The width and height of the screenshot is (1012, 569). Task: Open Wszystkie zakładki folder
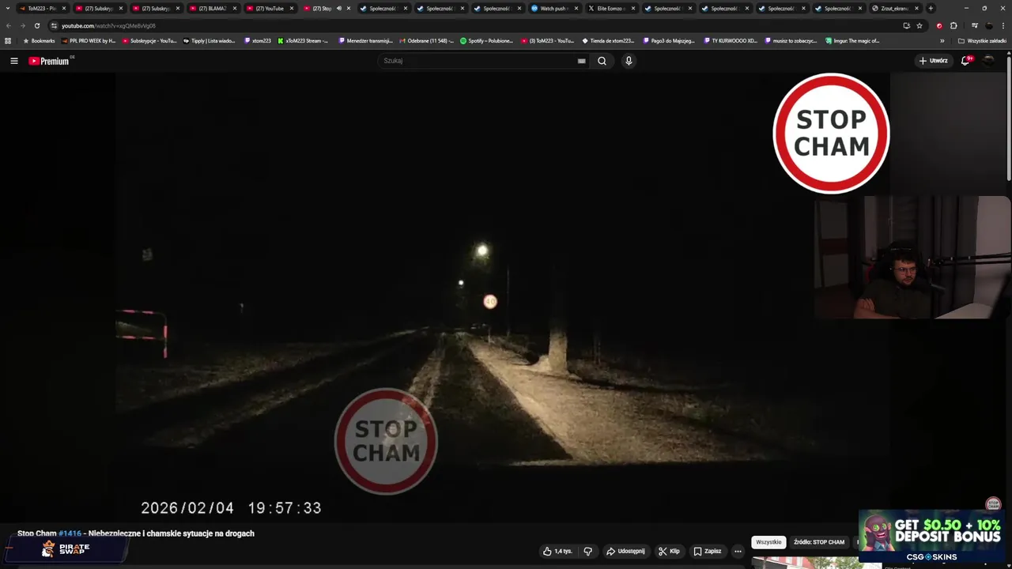point(983,40)
